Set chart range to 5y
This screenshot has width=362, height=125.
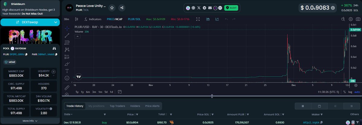[77, 92]
